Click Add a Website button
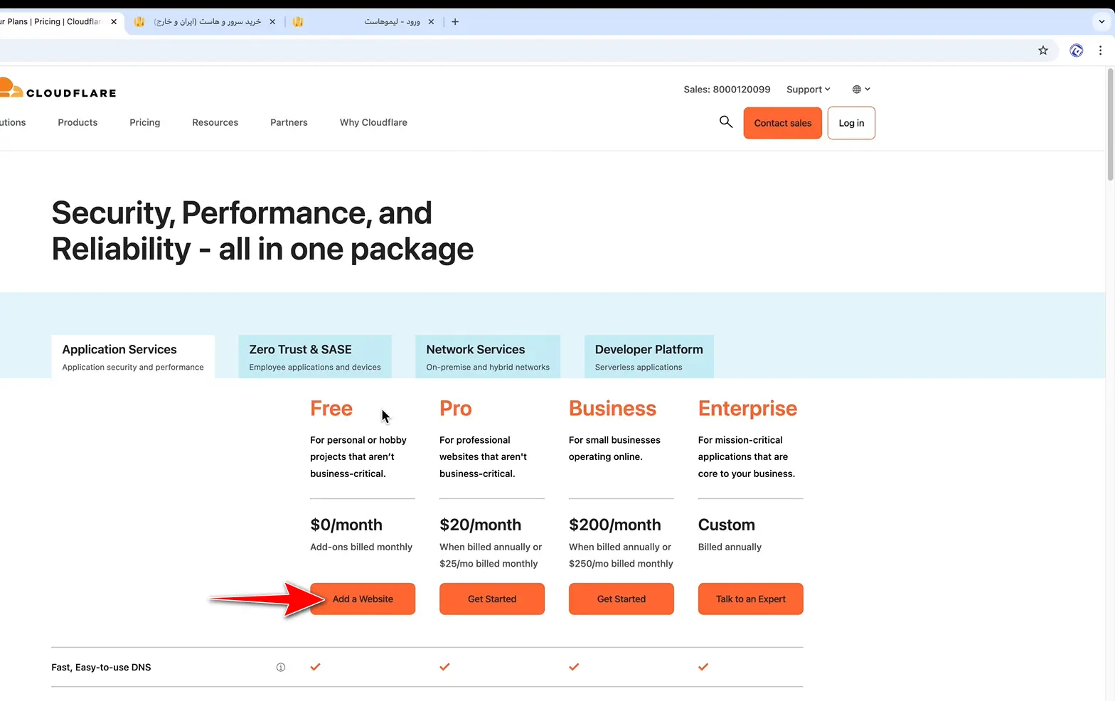Screen dimensions: 1115x701 [363, 599]
